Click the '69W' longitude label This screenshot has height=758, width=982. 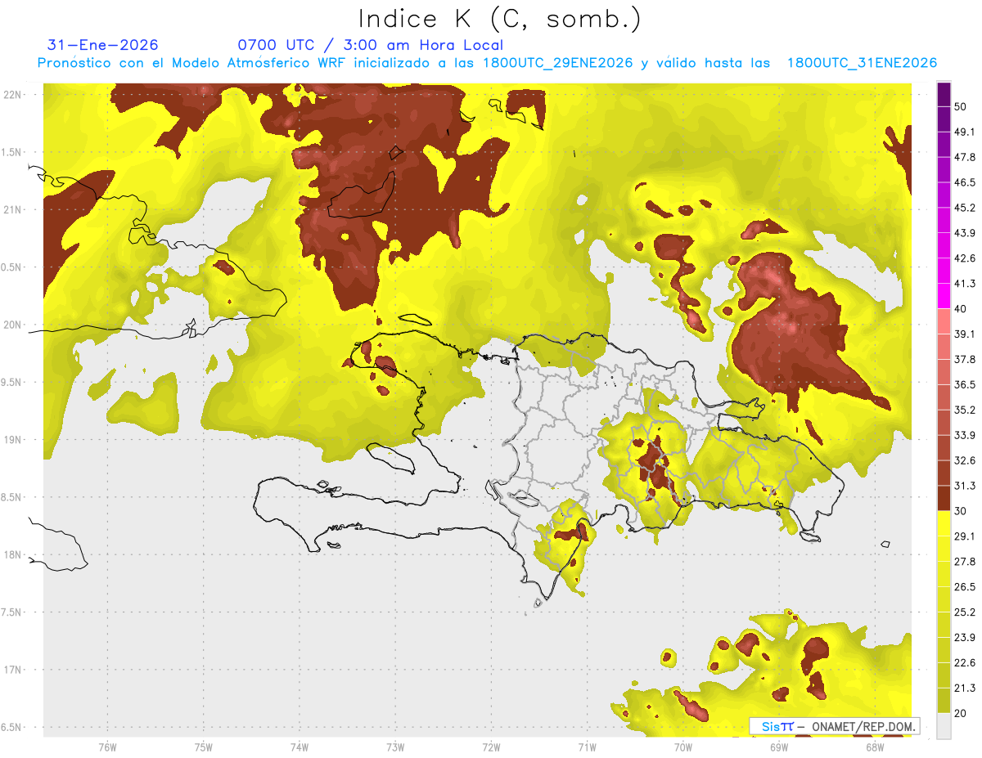[x=778, y=747]
